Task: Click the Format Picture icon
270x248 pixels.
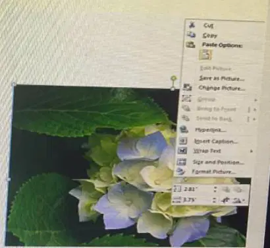Action: point(180,171)
